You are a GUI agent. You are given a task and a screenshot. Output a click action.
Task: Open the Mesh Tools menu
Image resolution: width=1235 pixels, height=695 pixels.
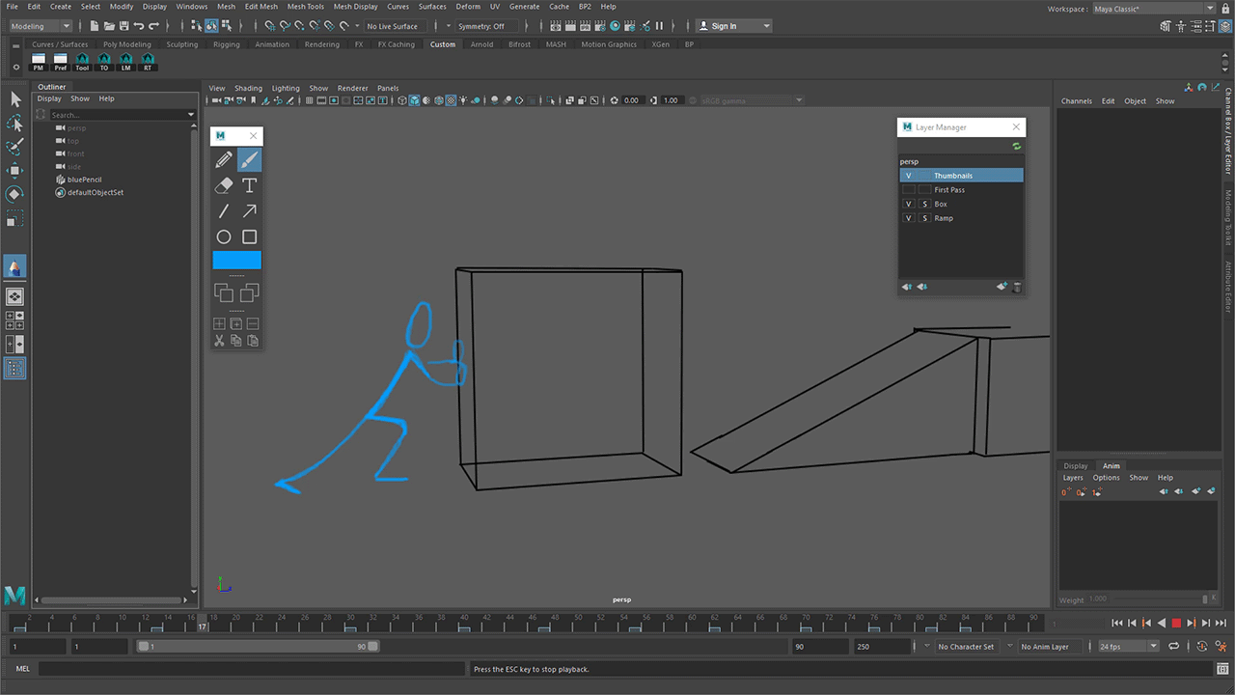[305, 7]
